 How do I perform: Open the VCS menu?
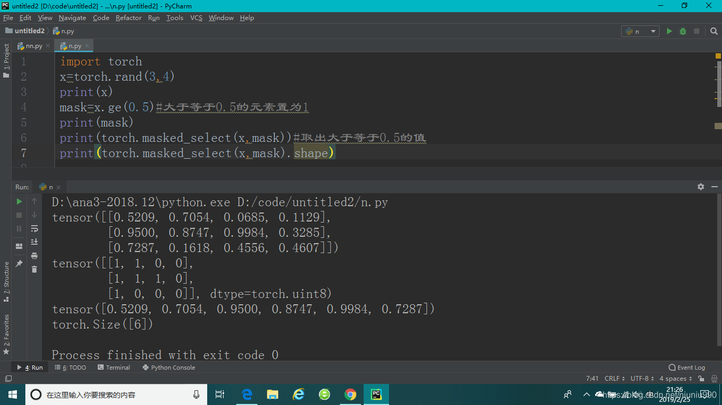coord(196,17)
